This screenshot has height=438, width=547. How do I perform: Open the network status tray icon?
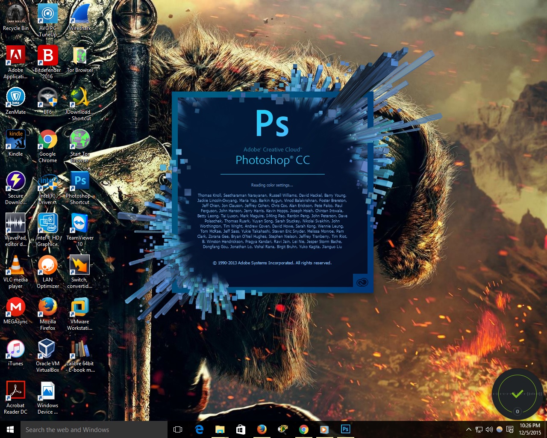[479, 429]
